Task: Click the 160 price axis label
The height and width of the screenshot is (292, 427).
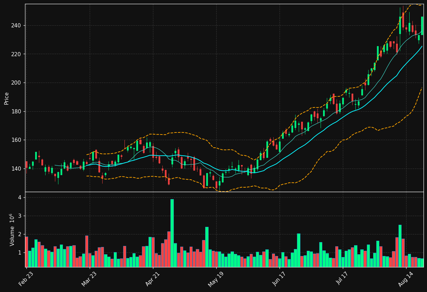Action: [x=16, y=140]
